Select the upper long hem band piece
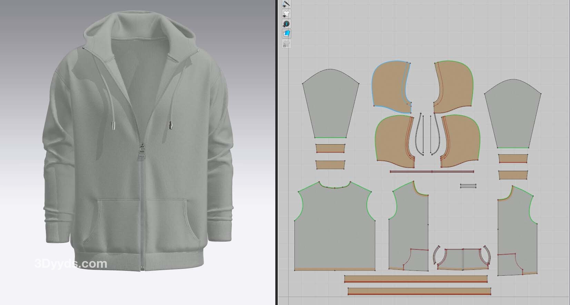Screen dimensions: 570x305 (x=416, y=279)
